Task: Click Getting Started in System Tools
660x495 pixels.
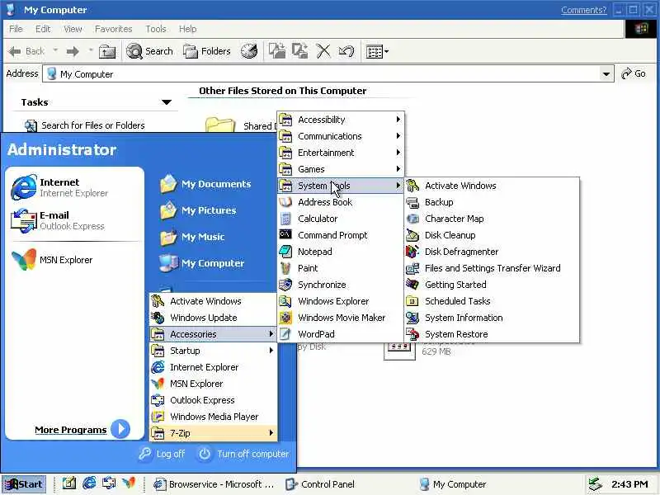Action: (x=492, y=285)
